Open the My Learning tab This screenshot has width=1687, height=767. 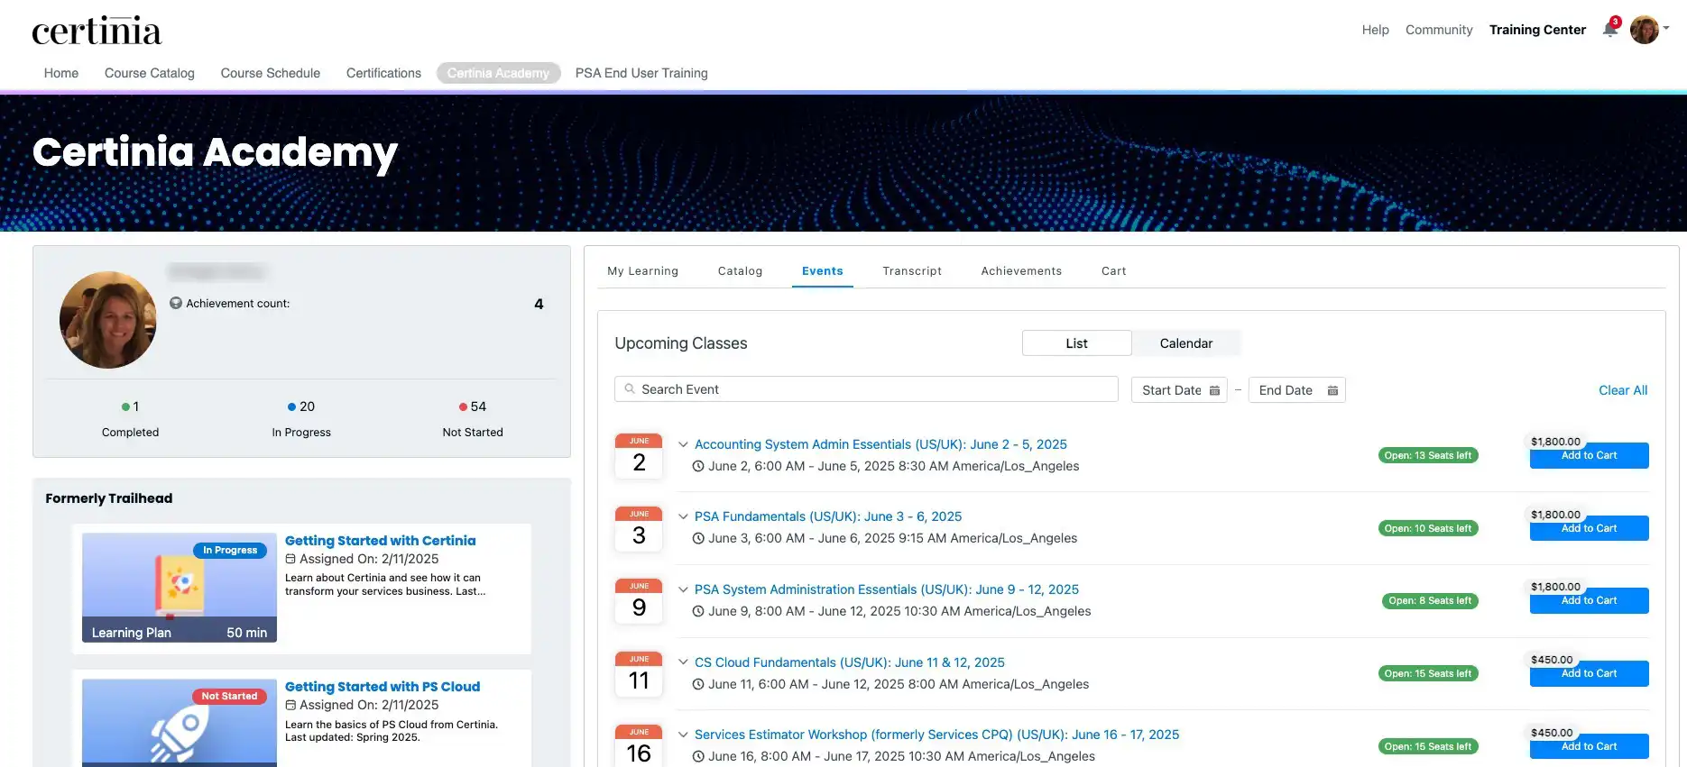point(643,271)
